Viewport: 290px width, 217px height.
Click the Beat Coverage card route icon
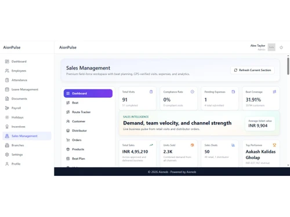(x=274, y=92)
